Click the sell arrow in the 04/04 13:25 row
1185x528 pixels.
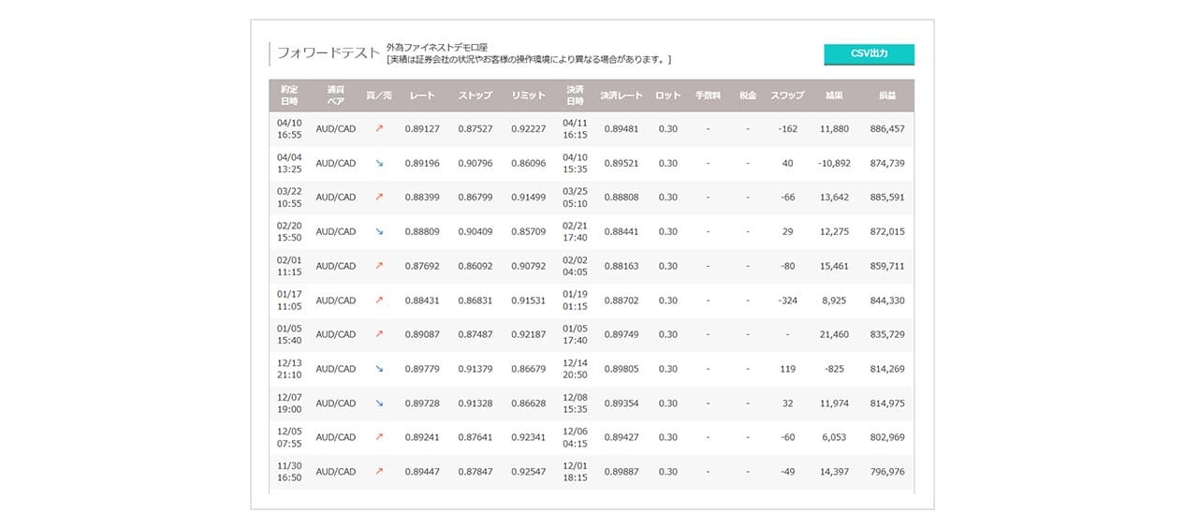(379, 163)
